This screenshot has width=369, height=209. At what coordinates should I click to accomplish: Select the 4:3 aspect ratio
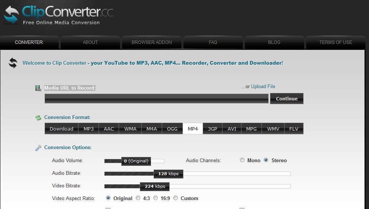pos(138,198)
